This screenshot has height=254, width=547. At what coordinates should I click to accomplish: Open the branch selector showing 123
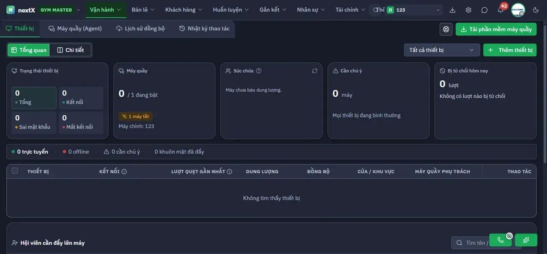[413, 10]
